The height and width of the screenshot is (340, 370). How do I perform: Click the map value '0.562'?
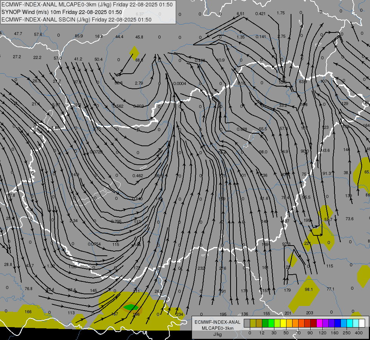(x=118, y=106)
